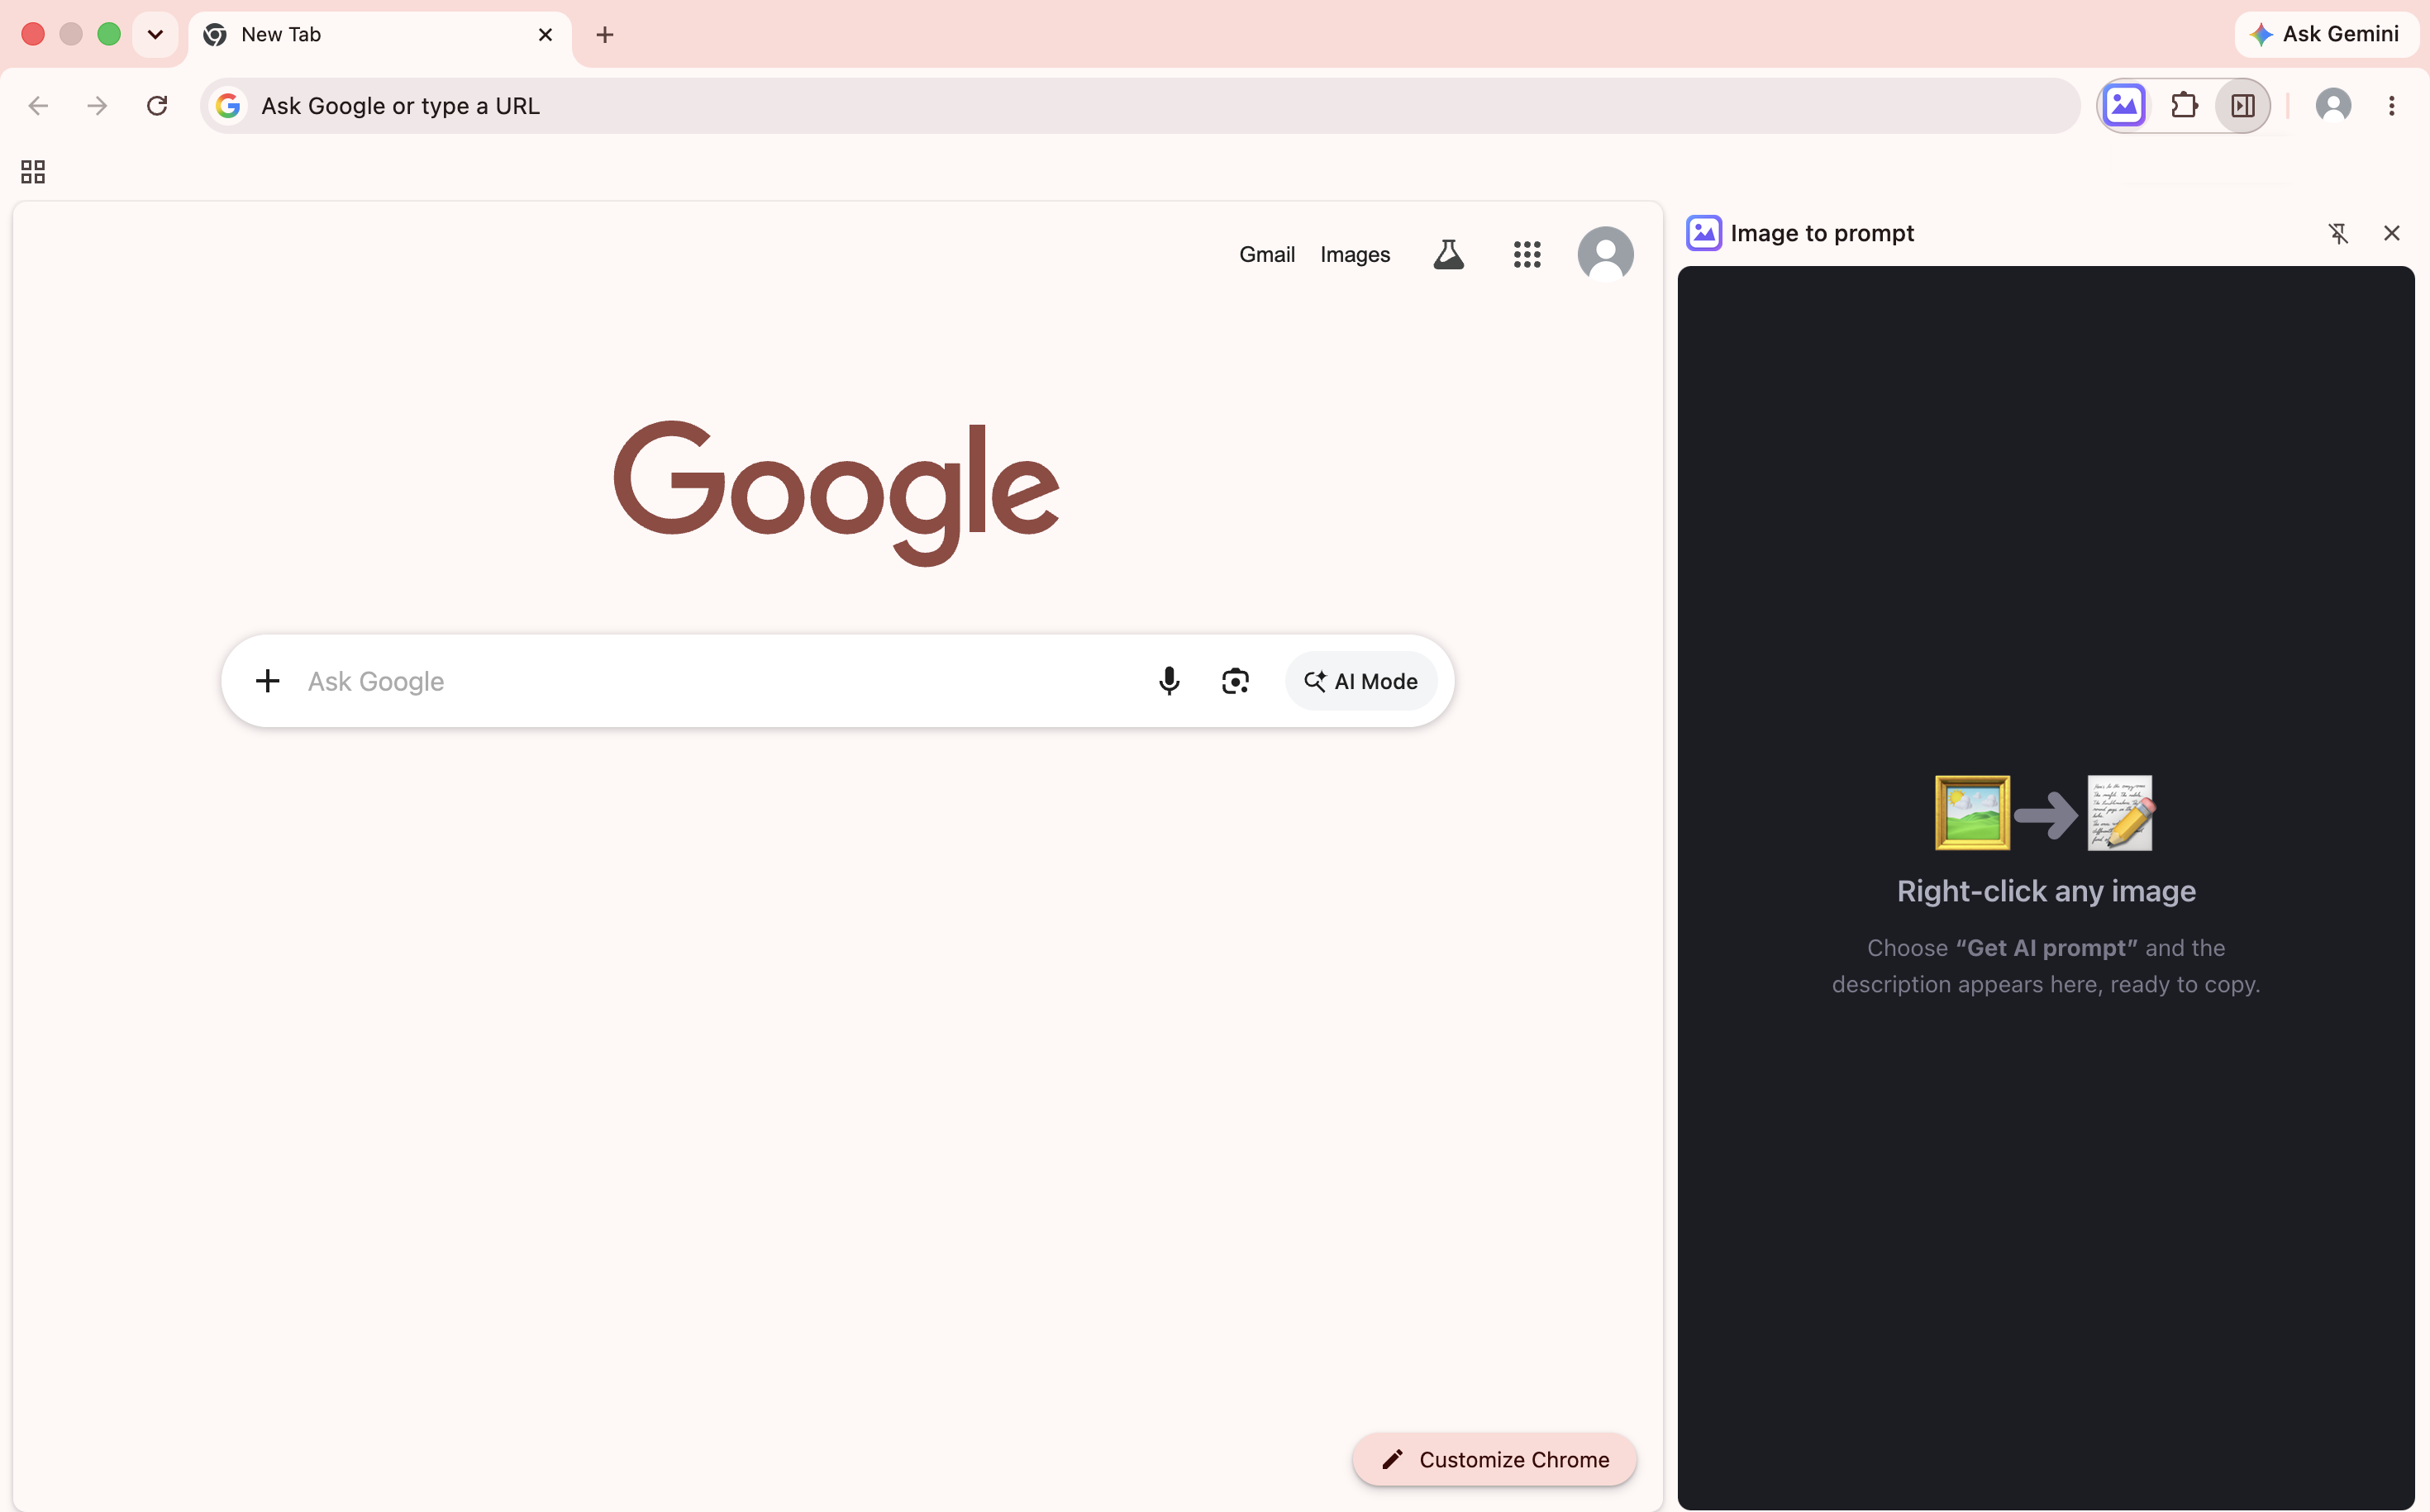2430x1512 pixels.
Task: Open the Images link
Action: [x=1355, y=254]
